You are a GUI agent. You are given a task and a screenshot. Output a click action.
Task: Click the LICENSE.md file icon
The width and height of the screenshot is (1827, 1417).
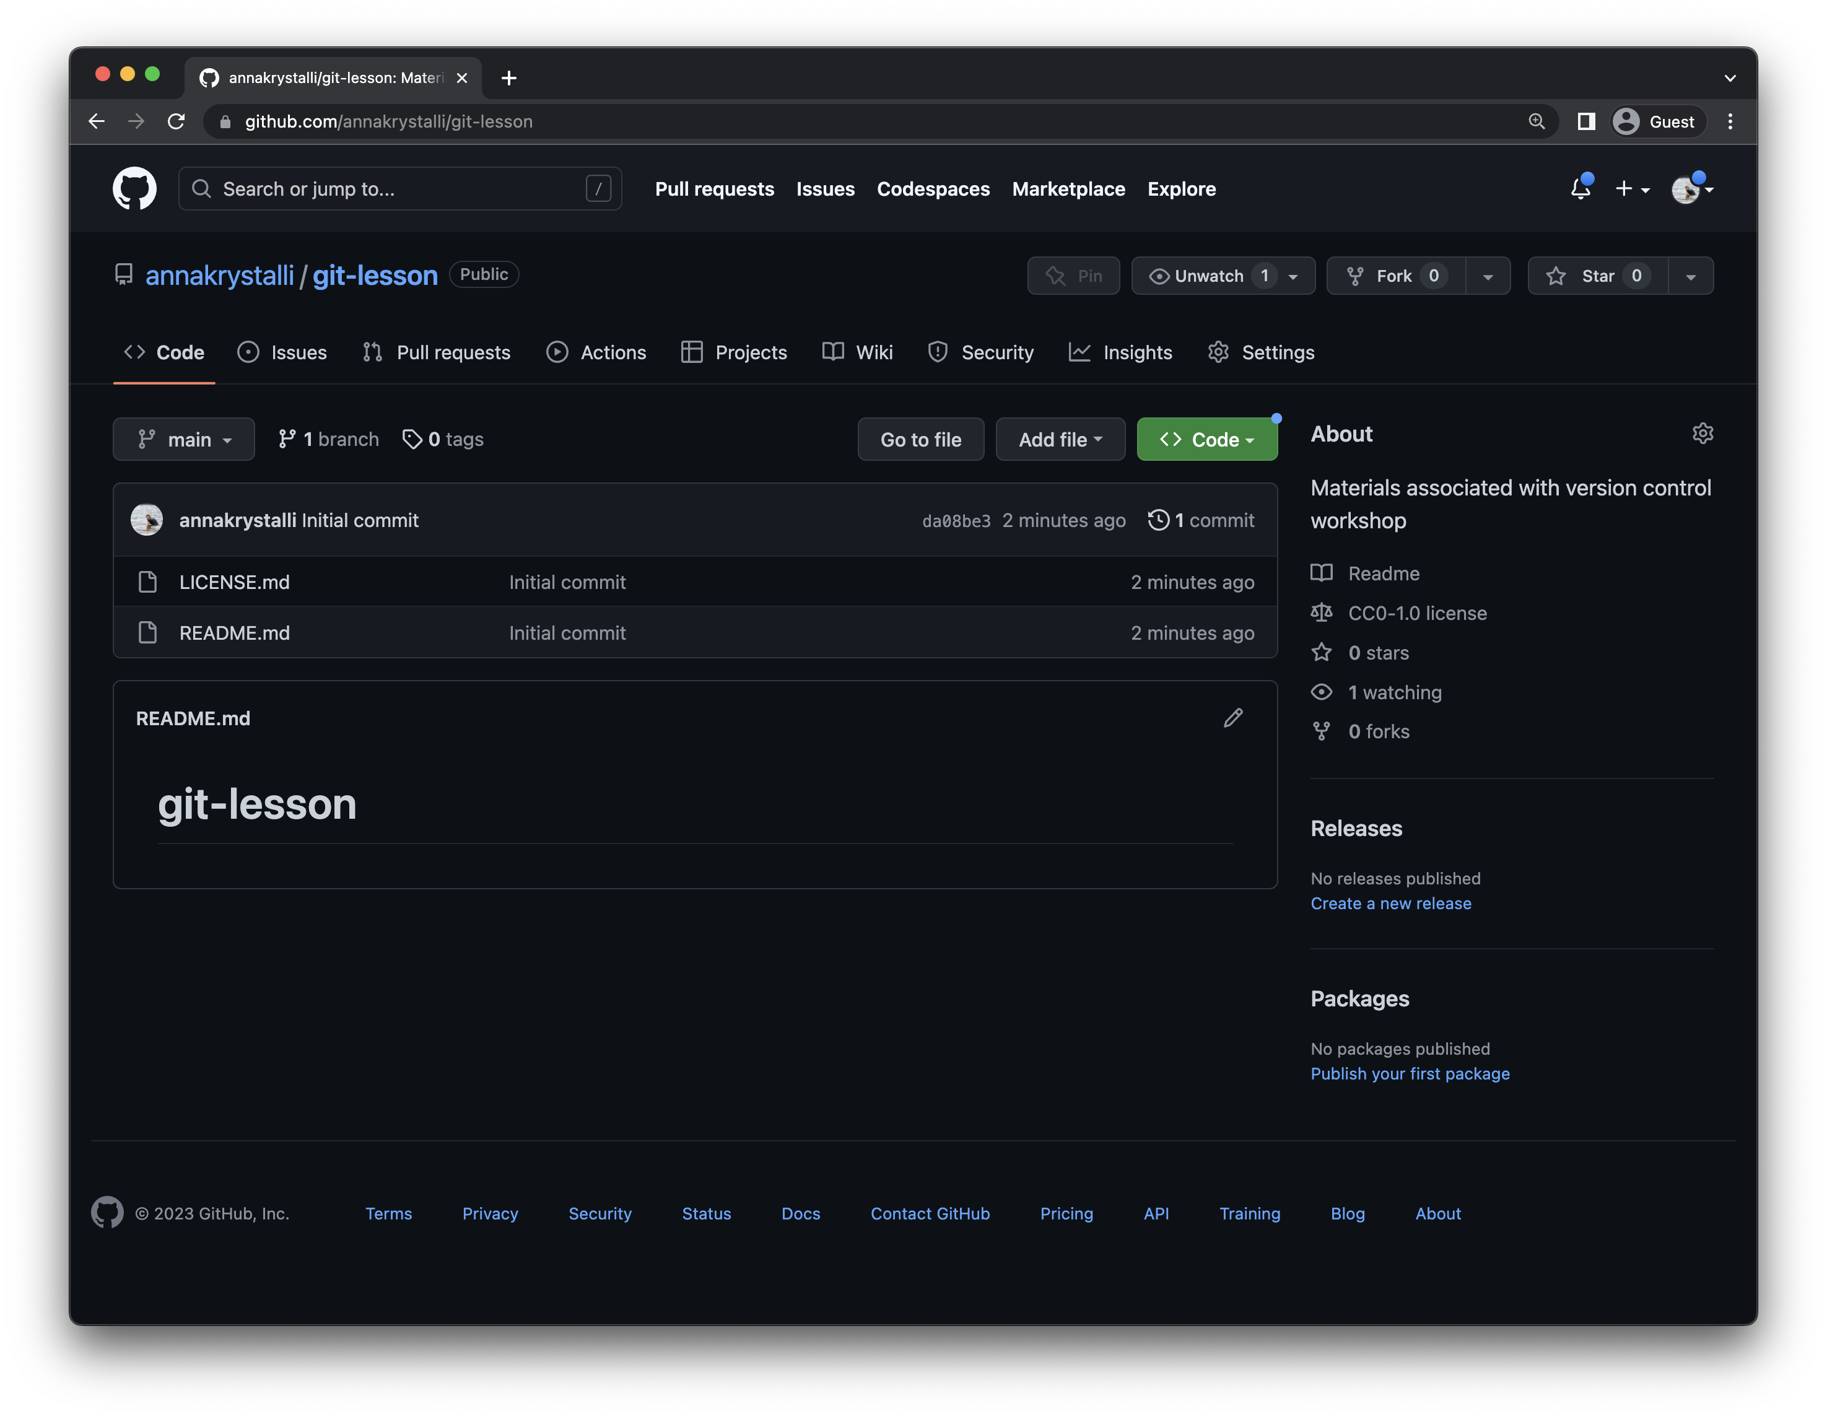(147, 582)
